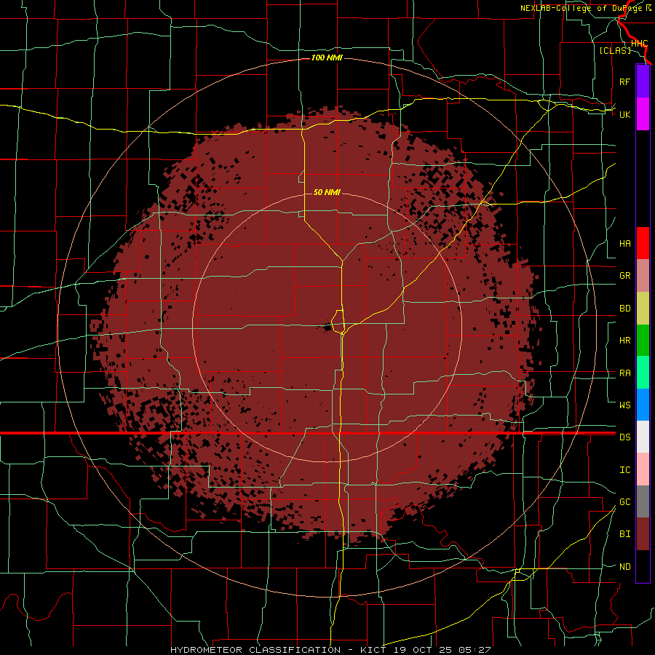The height and width of the screenshot is (655, 655).
Task: Click the DS white legend swatch
Action: coord(643,437)
